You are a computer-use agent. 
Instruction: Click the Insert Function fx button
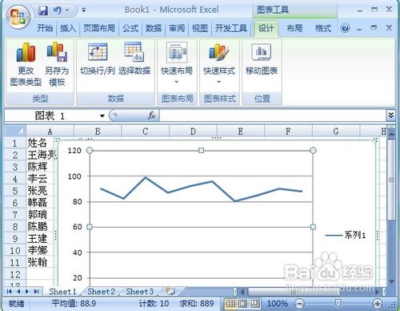pos(151,115)
